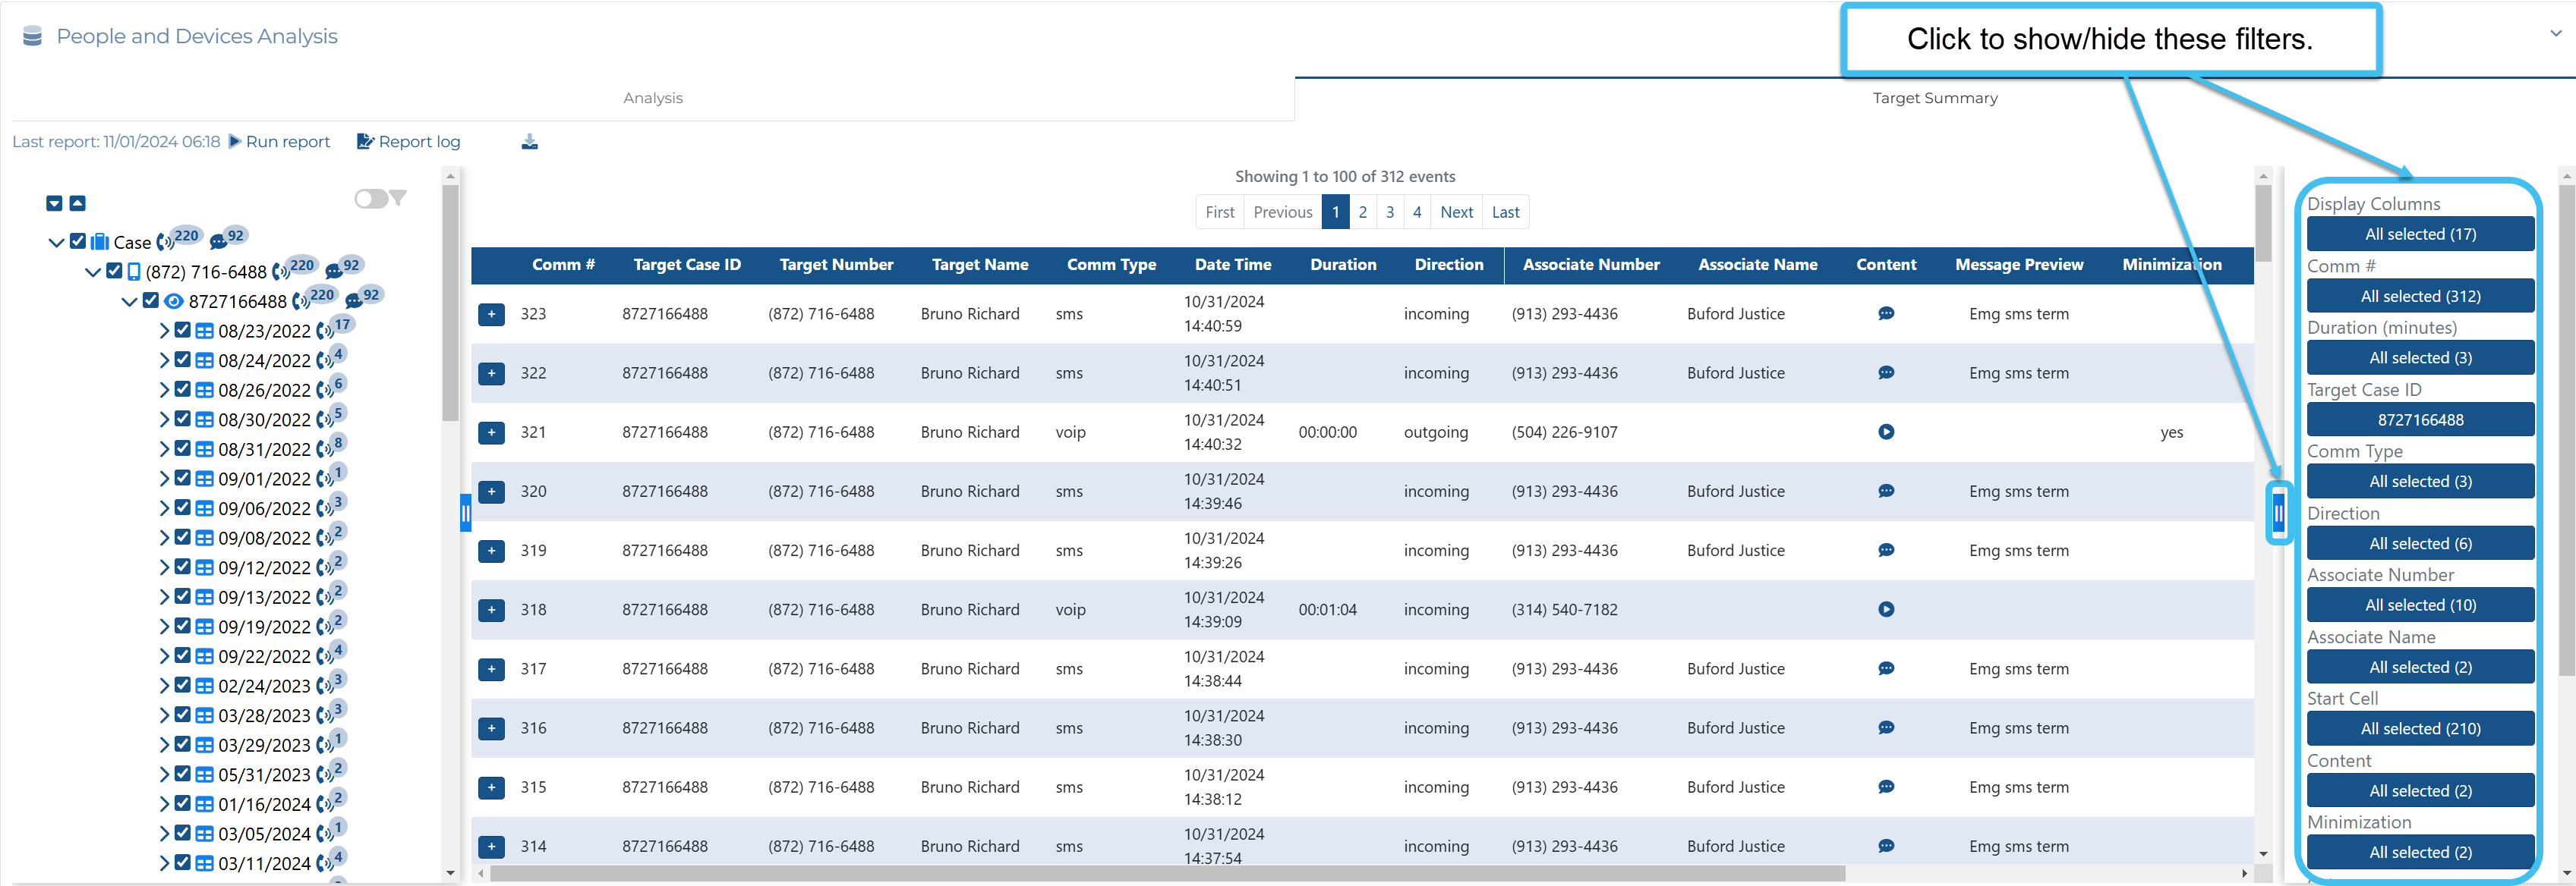Switch to the Target Summary tab
Screen dimensions: 2576x886
1934,98
